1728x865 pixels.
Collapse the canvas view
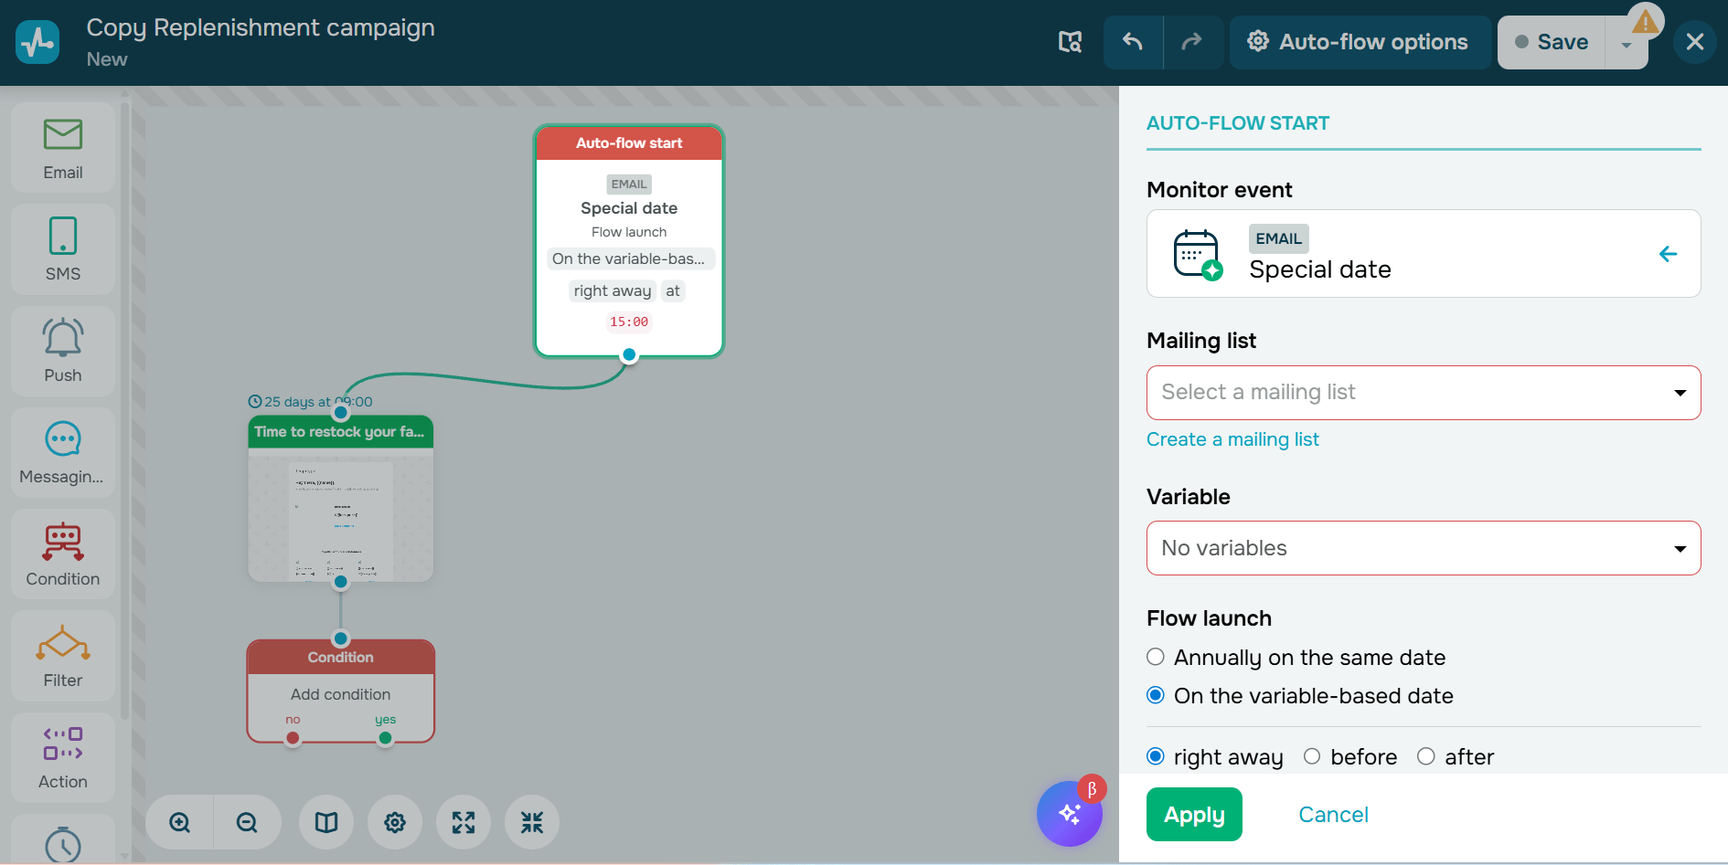[x=532, y=822]
